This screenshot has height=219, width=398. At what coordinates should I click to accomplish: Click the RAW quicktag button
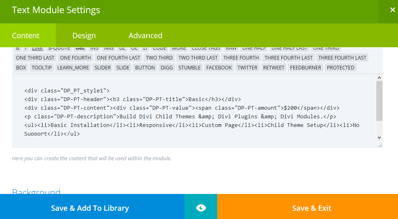pos(231,49)
